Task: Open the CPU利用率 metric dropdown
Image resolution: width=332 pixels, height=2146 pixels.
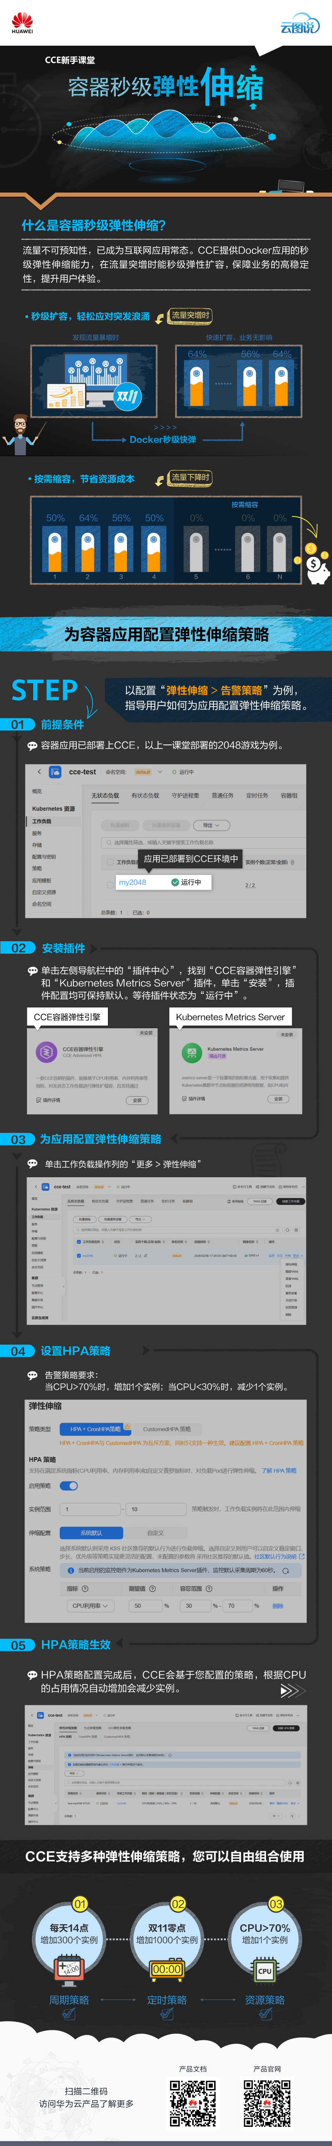Action: 90,1605
